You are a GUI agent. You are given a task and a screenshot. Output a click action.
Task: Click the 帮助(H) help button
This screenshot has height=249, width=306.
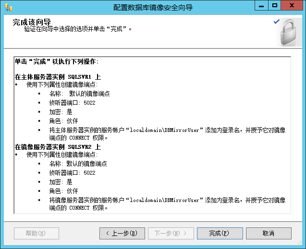[36, 233]
